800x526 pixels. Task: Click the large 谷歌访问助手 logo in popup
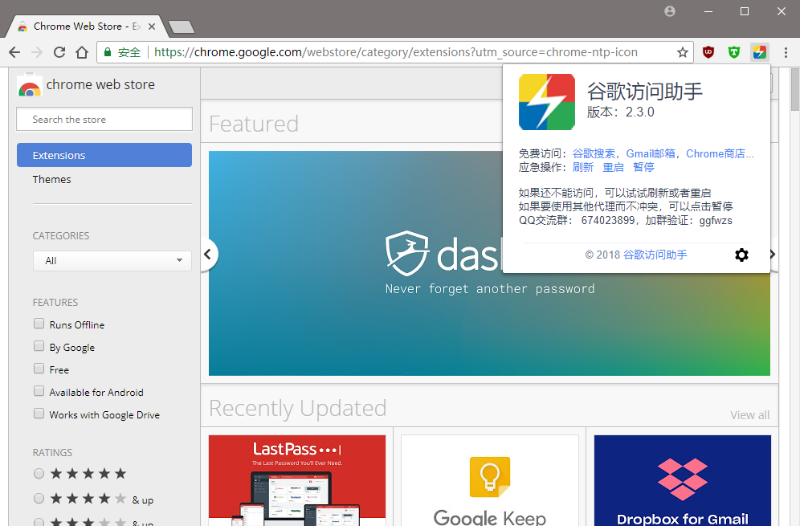tap(547, 102)
